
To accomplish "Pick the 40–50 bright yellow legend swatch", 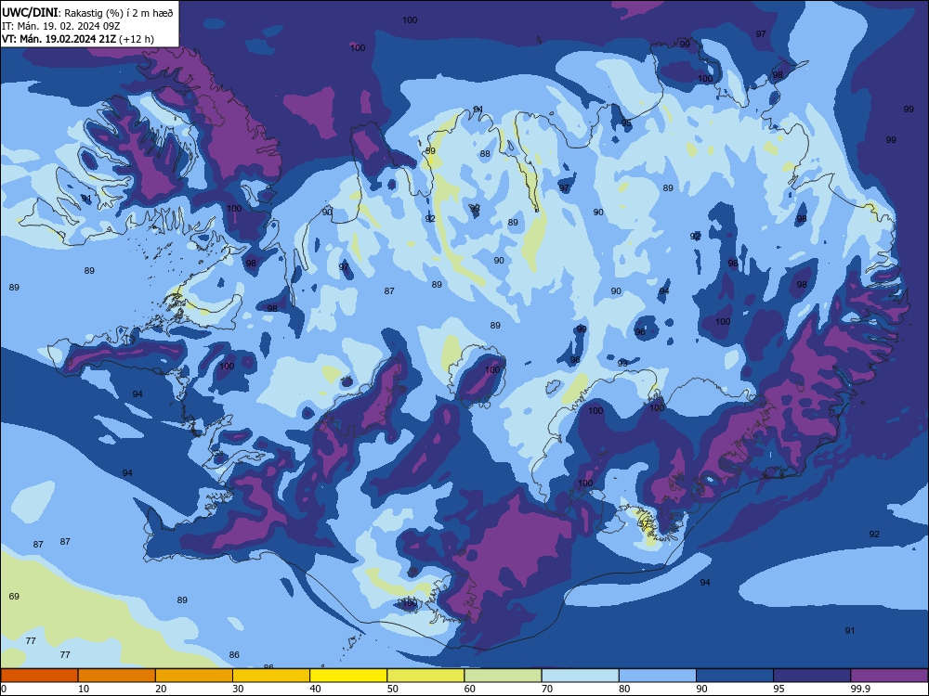I will coord(348,676).
